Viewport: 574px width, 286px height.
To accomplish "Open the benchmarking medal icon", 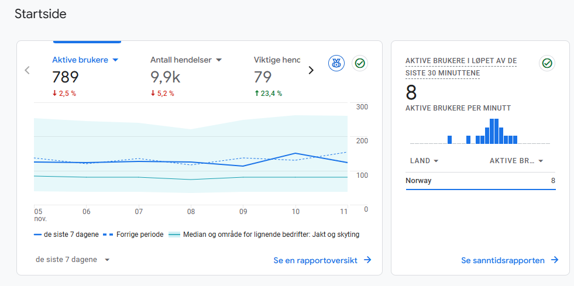I will pos(336,63).
